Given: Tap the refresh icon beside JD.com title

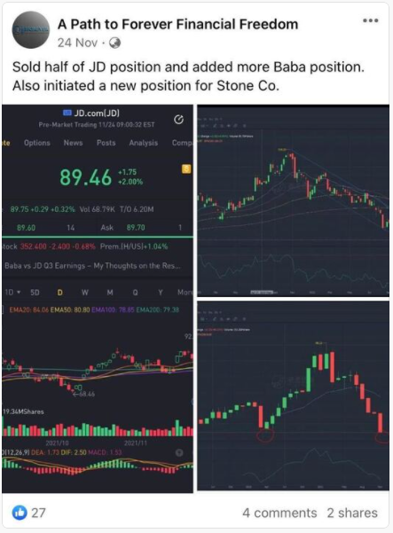Looking at the screenshot, I should point(179,120).
